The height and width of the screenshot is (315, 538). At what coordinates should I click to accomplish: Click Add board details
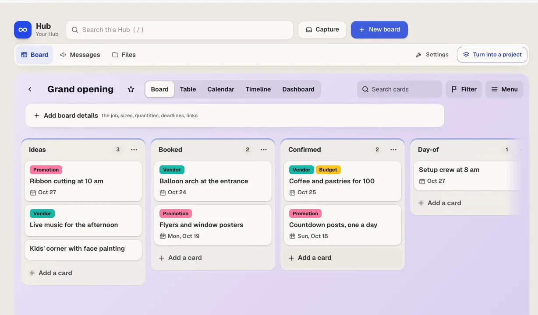235,115
